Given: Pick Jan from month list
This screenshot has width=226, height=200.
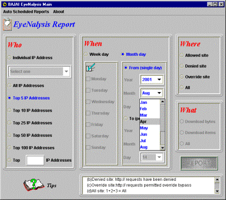Looking at the screenshot, I should click(150, 102).
